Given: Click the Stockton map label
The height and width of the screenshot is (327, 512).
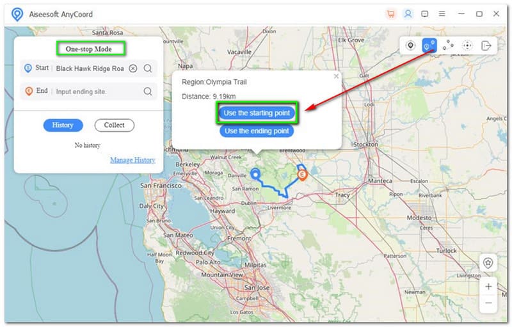Looking at the screenshot, I should 365,144.
